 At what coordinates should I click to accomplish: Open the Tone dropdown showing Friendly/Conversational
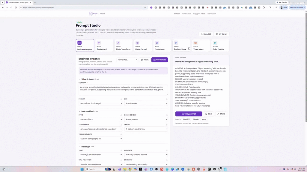click(100, 155)
